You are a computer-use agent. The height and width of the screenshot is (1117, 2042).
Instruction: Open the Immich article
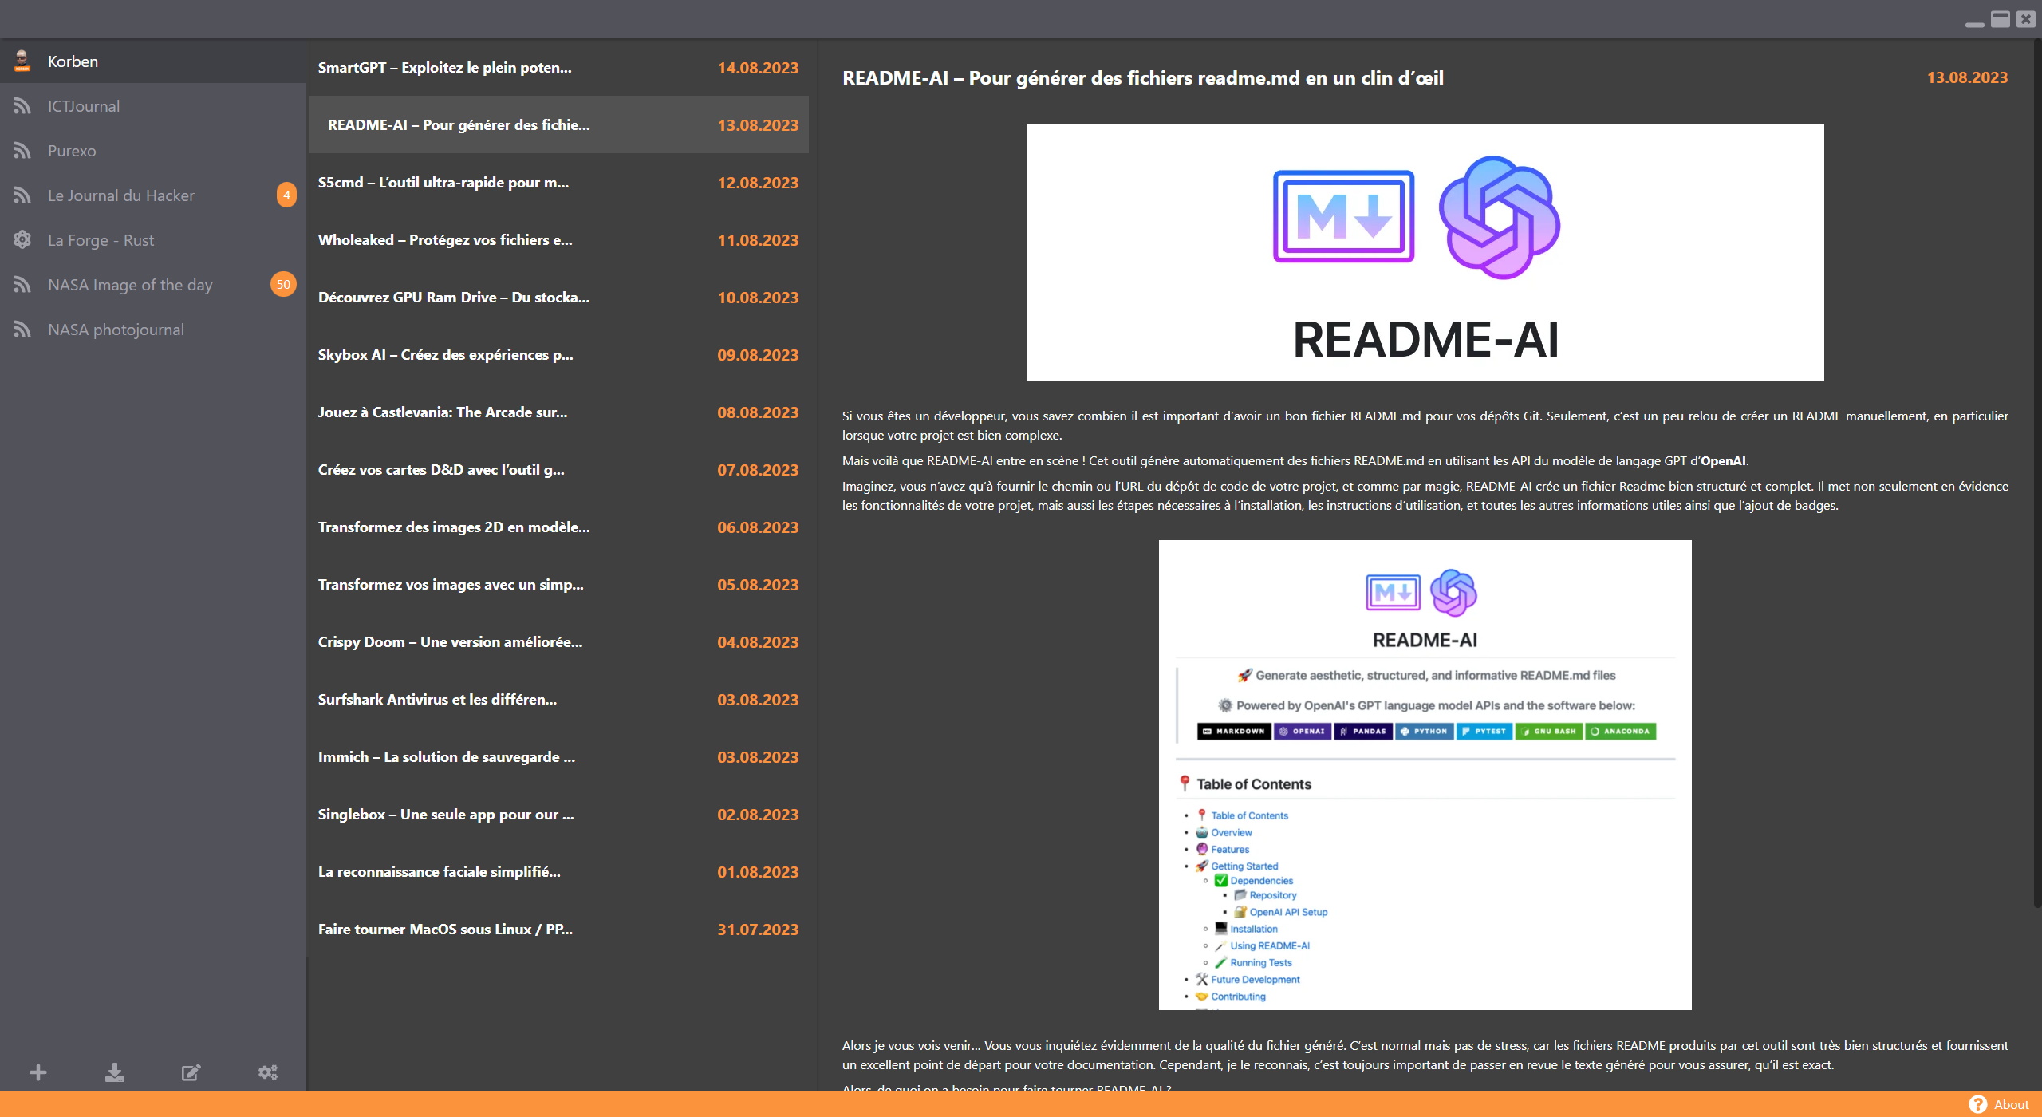point(558,757)
